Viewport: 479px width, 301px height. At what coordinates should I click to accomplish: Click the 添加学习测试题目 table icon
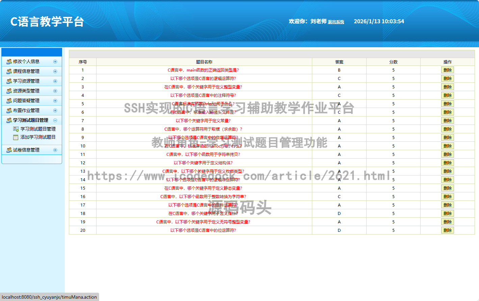(x=15, y=138)
